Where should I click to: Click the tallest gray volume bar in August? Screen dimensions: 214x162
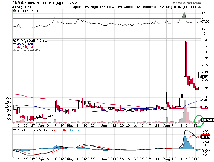coord(185,111)
